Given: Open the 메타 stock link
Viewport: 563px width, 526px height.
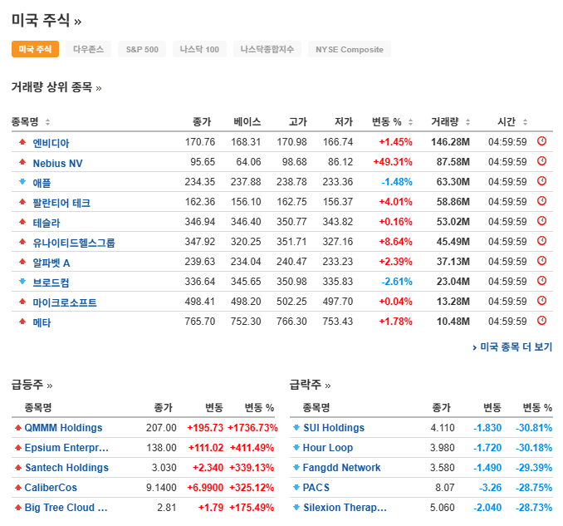Looking at the screenshot, I should click(42, 322).
